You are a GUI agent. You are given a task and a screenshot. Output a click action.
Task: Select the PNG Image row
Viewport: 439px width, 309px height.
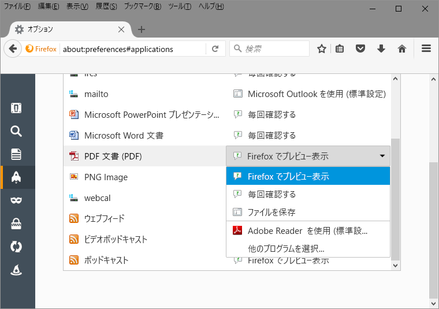[144, 177]
